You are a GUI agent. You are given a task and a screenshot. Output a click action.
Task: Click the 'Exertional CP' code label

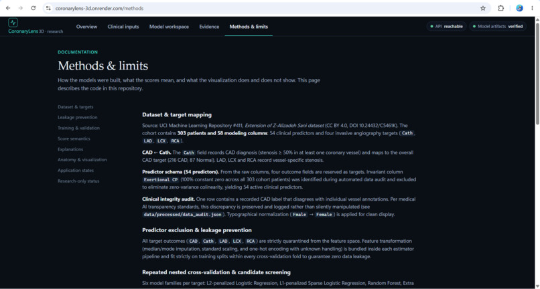(x=161, y=179)
